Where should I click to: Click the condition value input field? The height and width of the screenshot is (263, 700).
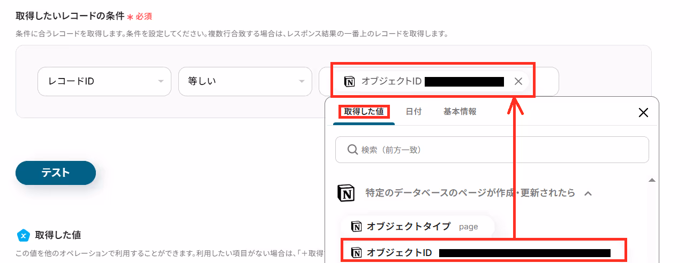(x=439, y=81)
